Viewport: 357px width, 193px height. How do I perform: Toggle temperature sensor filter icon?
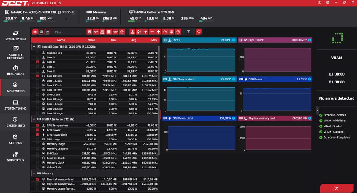click(x=132, y=32)
